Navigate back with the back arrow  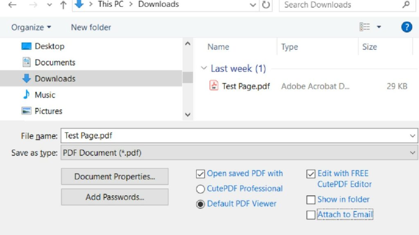pos(12,4)
